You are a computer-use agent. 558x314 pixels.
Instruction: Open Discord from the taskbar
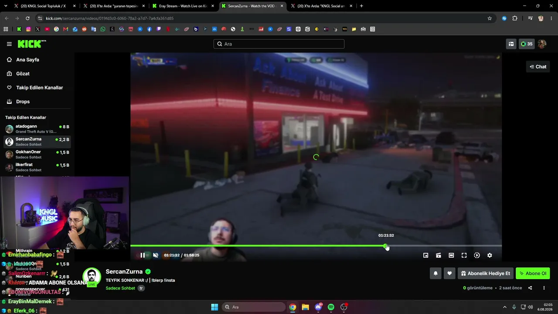pos(318,307)
